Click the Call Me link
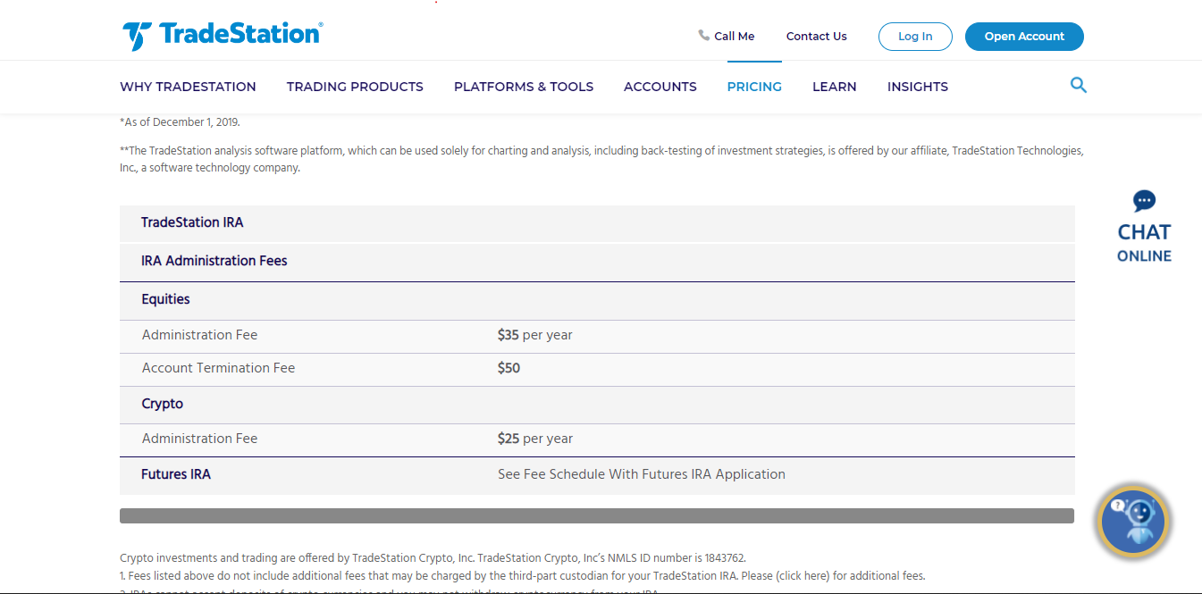 point(735,37)
